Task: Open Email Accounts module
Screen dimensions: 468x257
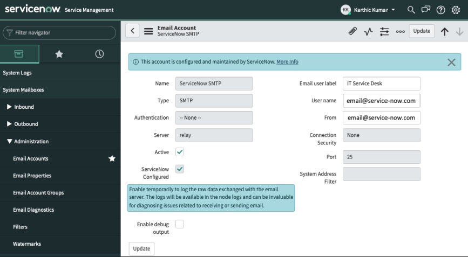Action: [x=30, y=158]
